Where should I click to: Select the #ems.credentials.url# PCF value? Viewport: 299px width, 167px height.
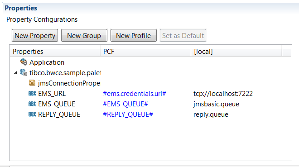(x=135, y=94)
